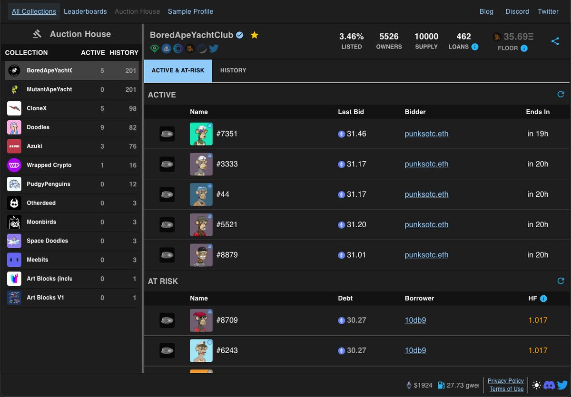Select the Art Blocks (inclu row
The image size is (571, 397).
click(72, 279)
